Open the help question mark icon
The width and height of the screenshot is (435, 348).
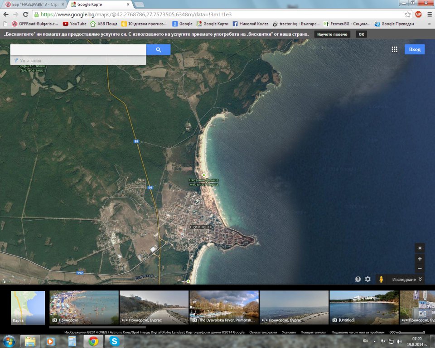click(x=358, y=280)
